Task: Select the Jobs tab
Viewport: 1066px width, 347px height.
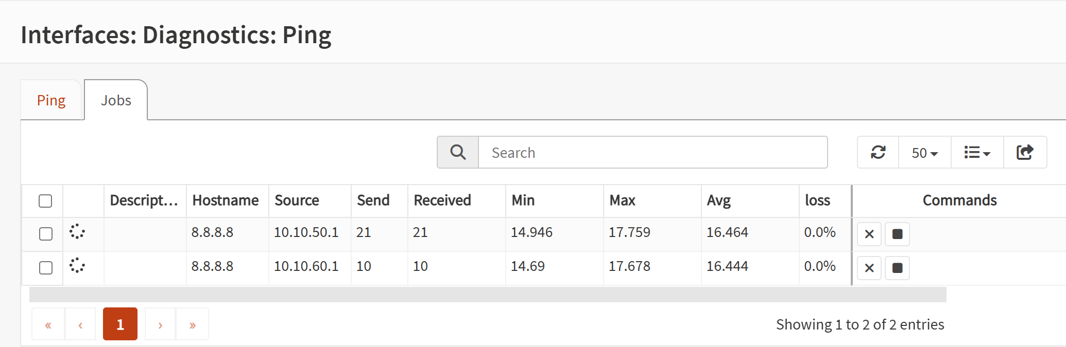Action: (x=116, y=100)
